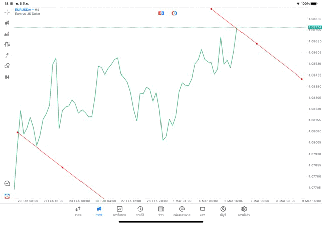This screenshot has width=322, height=225.
Task: Tap the circular chart icon at bottom left
Action: pyautogui.click(x=7, y=184)
